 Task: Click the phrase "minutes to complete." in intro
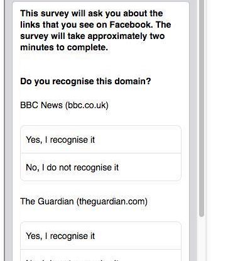pos(64,48)
